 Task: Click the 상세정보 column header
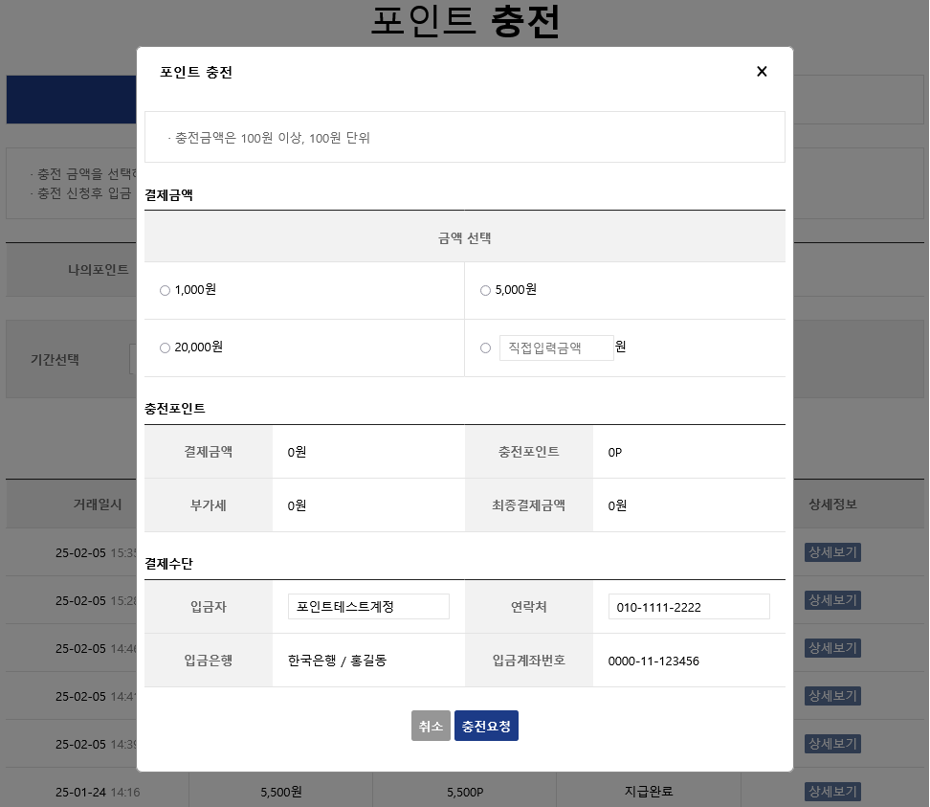click(x=832, y=504)
